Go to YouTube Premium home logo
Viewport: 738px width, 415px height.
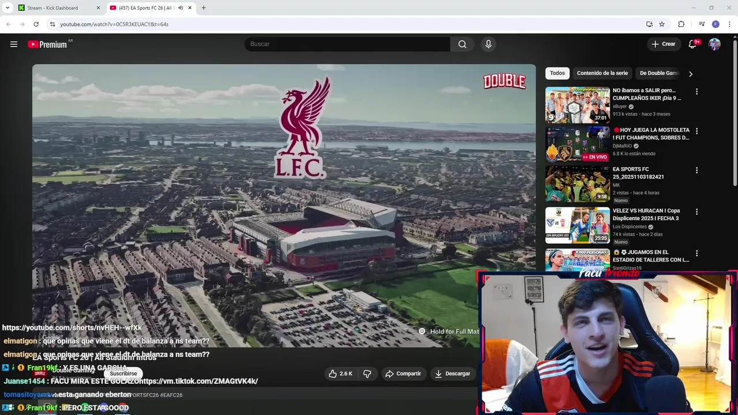tap(47, 44)
